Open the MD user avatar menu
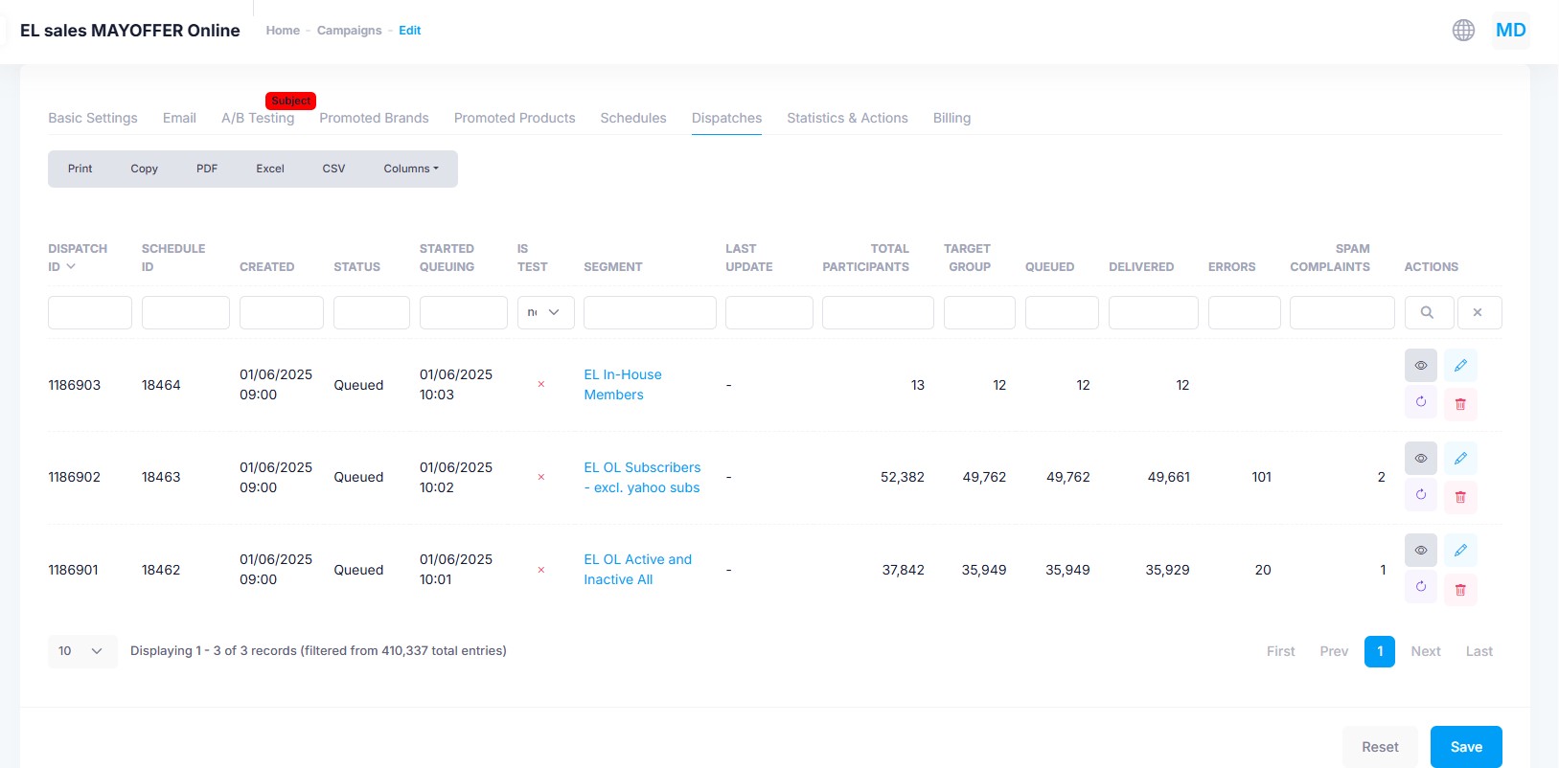 pos(1511,31)
